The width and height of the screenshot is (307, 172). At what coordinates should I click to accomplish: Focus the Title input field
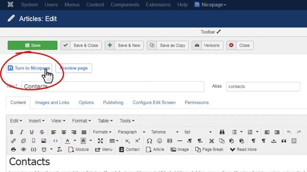(113, 86)
